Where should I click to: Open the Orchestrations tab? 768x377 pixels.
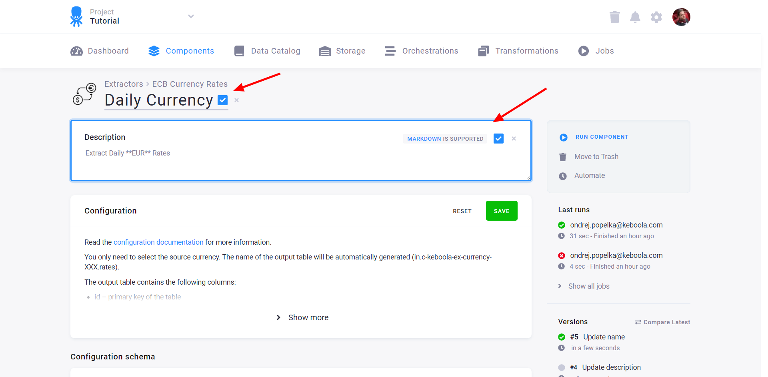pyautogui.click(x=422, y=51)
